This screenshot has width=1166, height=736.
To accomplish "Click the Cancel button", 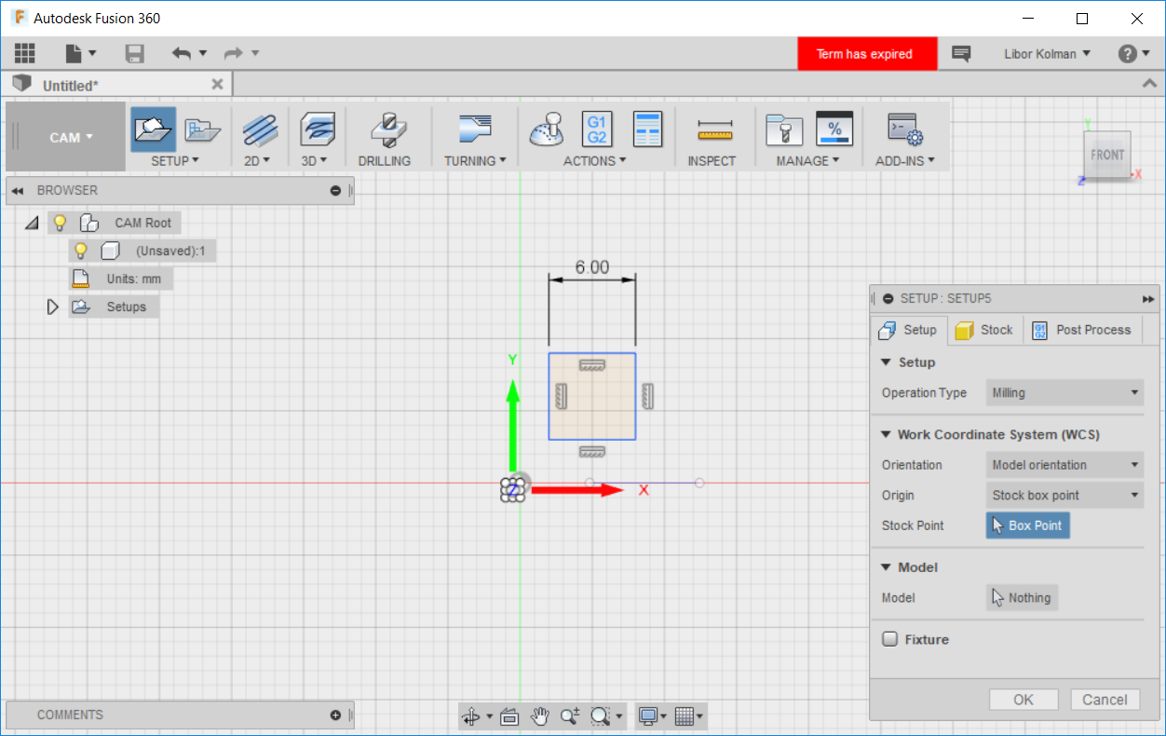I will pyautogui.click(x=1105, y=700).
